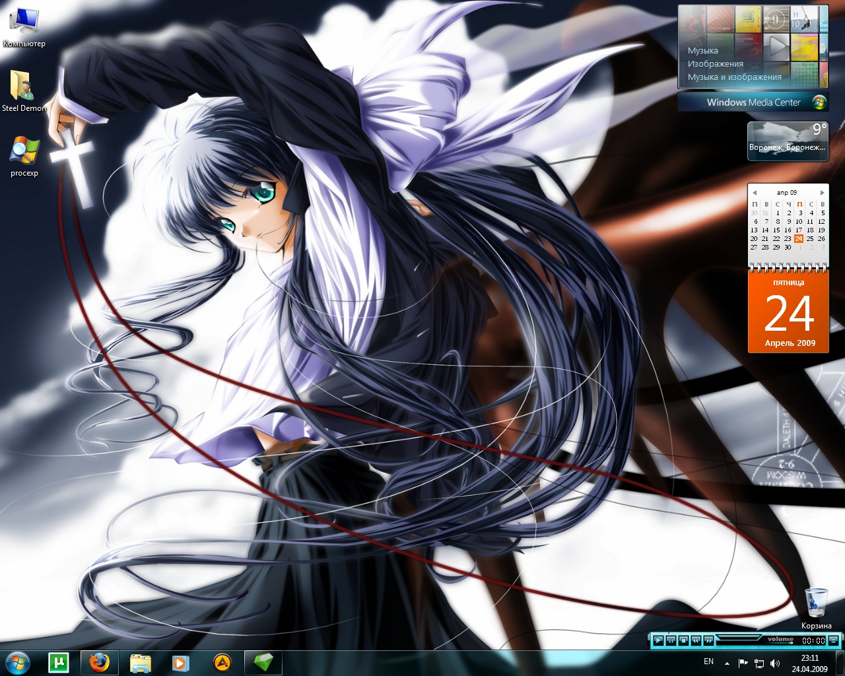Adjust the volume slider in player gadget
Viewport: 845px width, 676px height.
[x=780, y=643]
